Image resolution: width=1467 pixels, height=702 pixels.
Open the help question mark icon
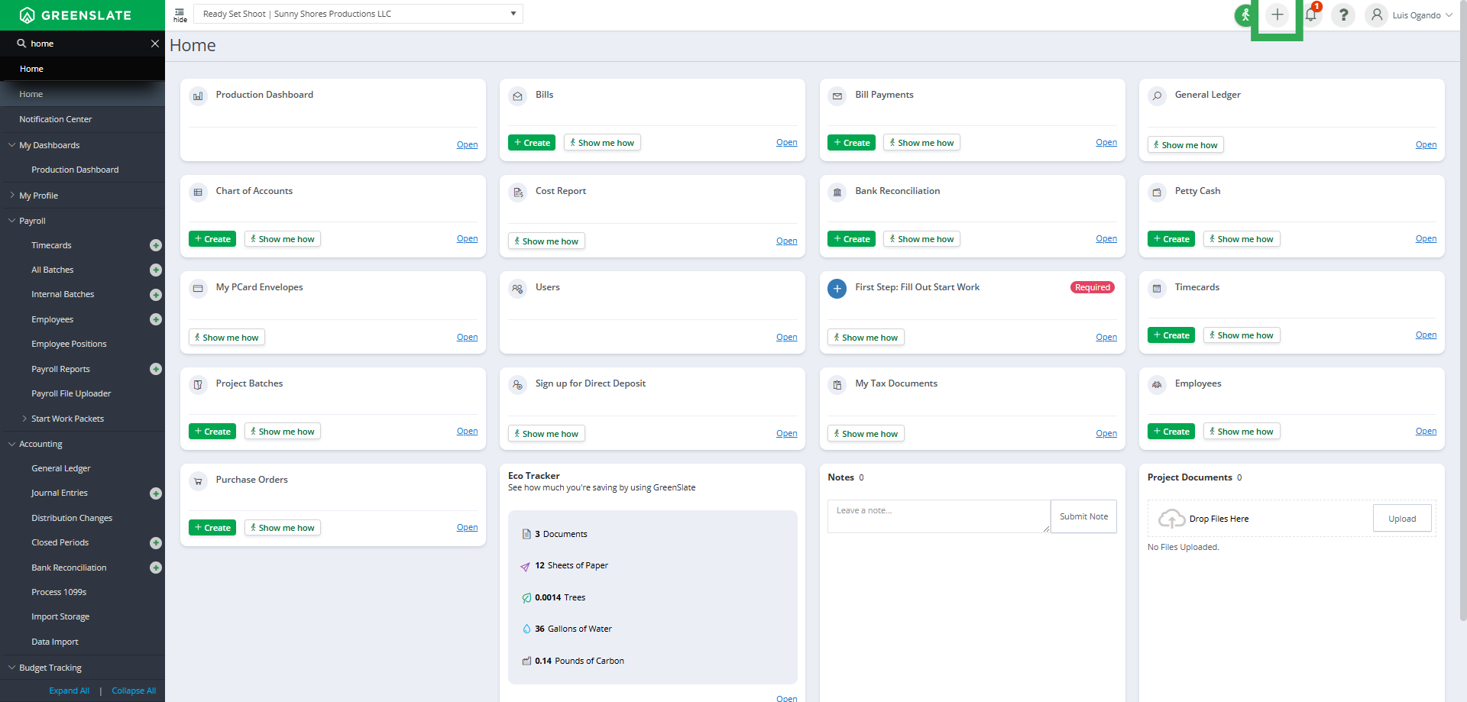[1343, 15]
